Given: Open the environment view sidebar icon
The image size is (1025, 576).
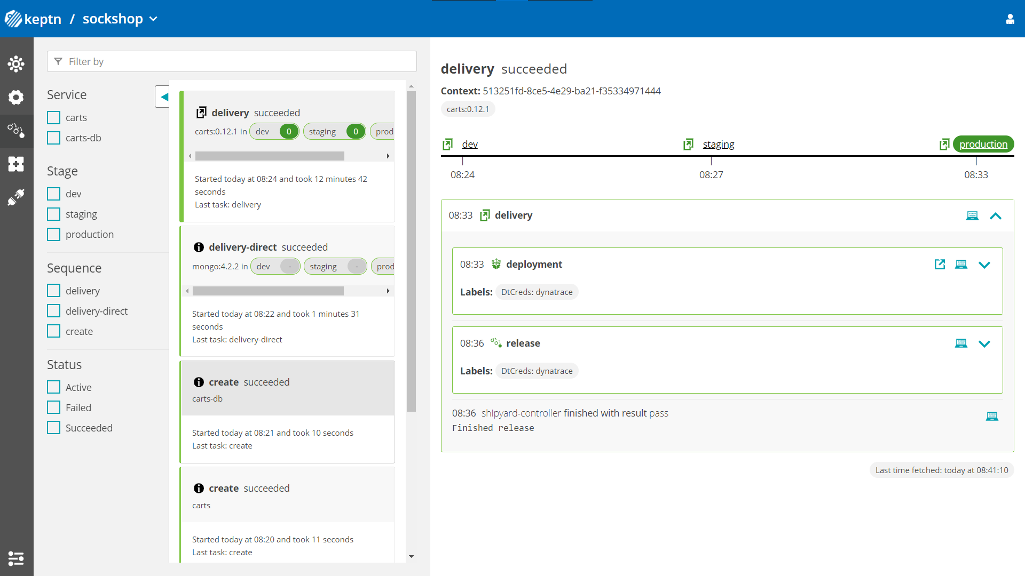Looking at the screenshot, I should (x=16, y=64).
